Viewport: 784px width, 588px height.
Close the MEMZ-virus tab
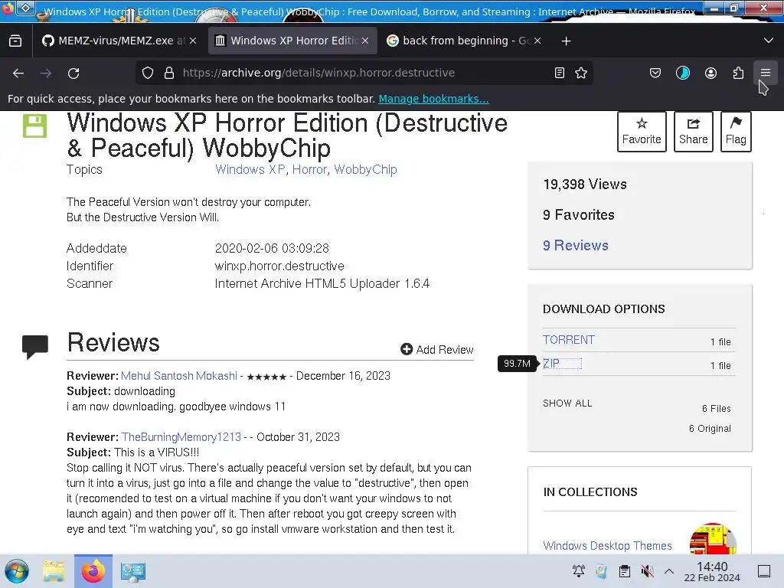click(193, 41)
